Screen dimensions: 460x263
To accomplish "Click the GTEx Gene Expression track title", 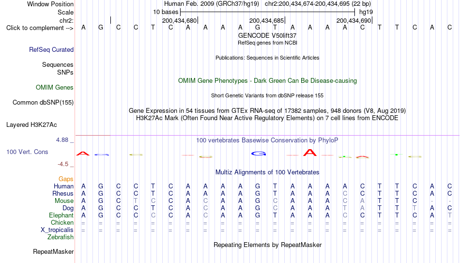I will click(x=267, y=110).
